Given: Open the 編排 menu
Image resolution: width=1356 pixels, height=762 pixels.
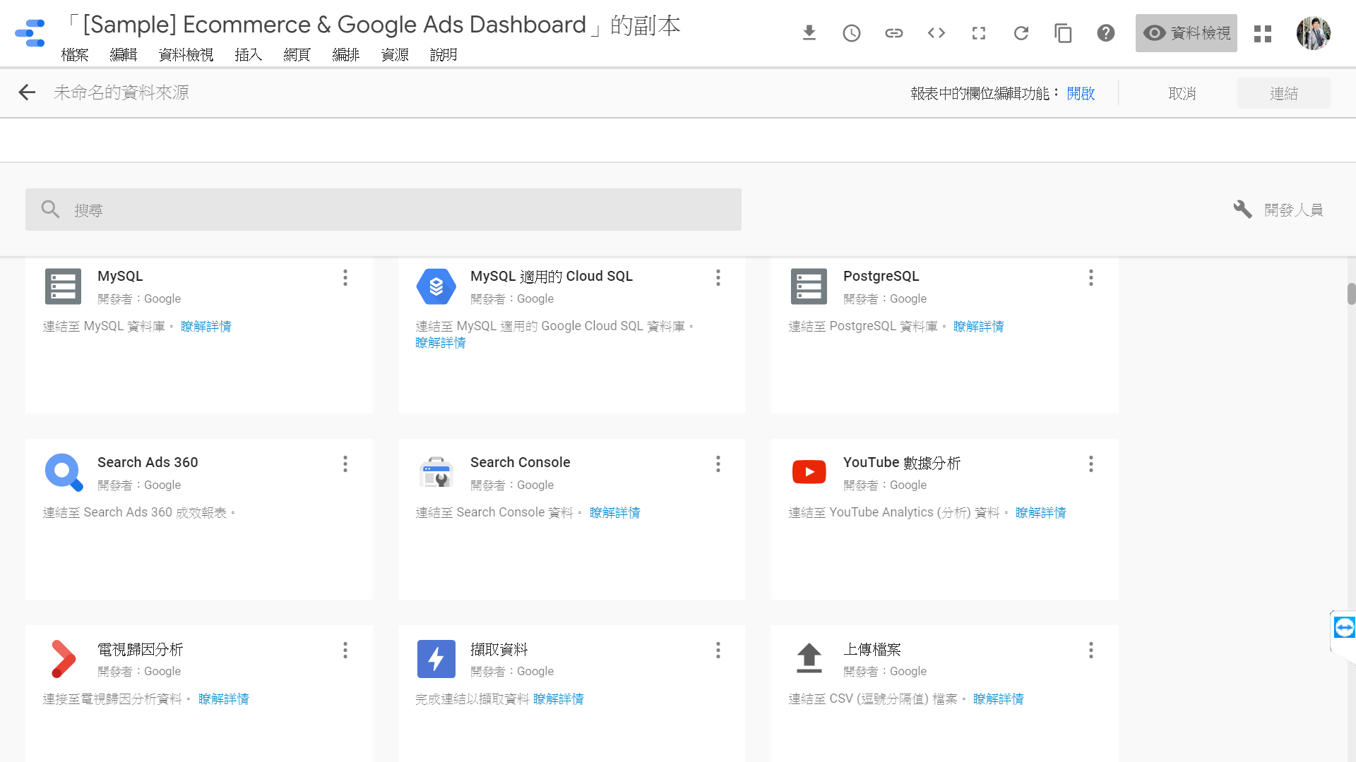Looking at the screenshot, I should pos(346,54).
